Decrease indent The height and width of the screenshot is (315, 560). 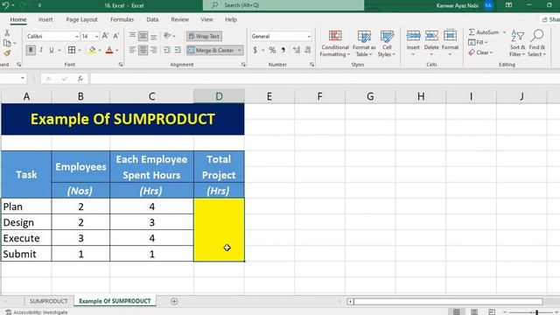(167, 51)
